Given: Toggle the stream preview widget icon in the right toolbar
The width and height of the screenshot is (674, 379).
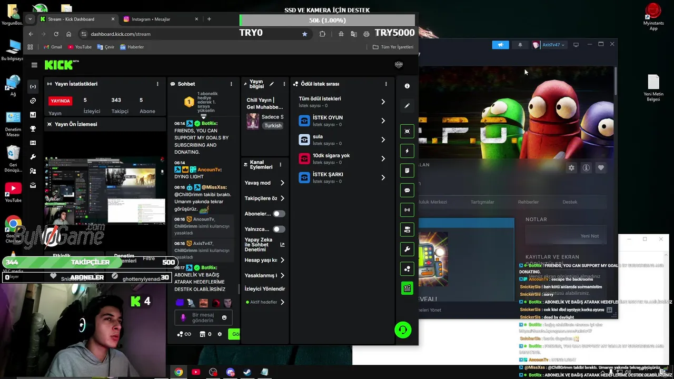Looking at the screenshot, I should tap(407, 131).
